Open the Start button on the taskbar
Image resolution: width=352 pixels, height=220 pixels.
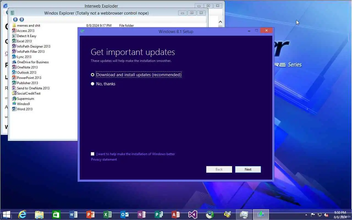coord(7,215)
